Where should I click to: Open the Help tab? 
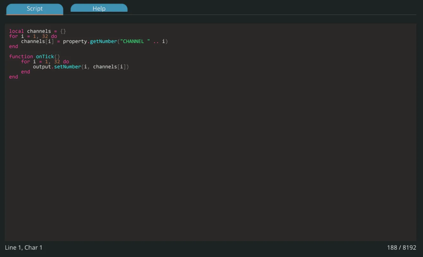click(99, 9)
